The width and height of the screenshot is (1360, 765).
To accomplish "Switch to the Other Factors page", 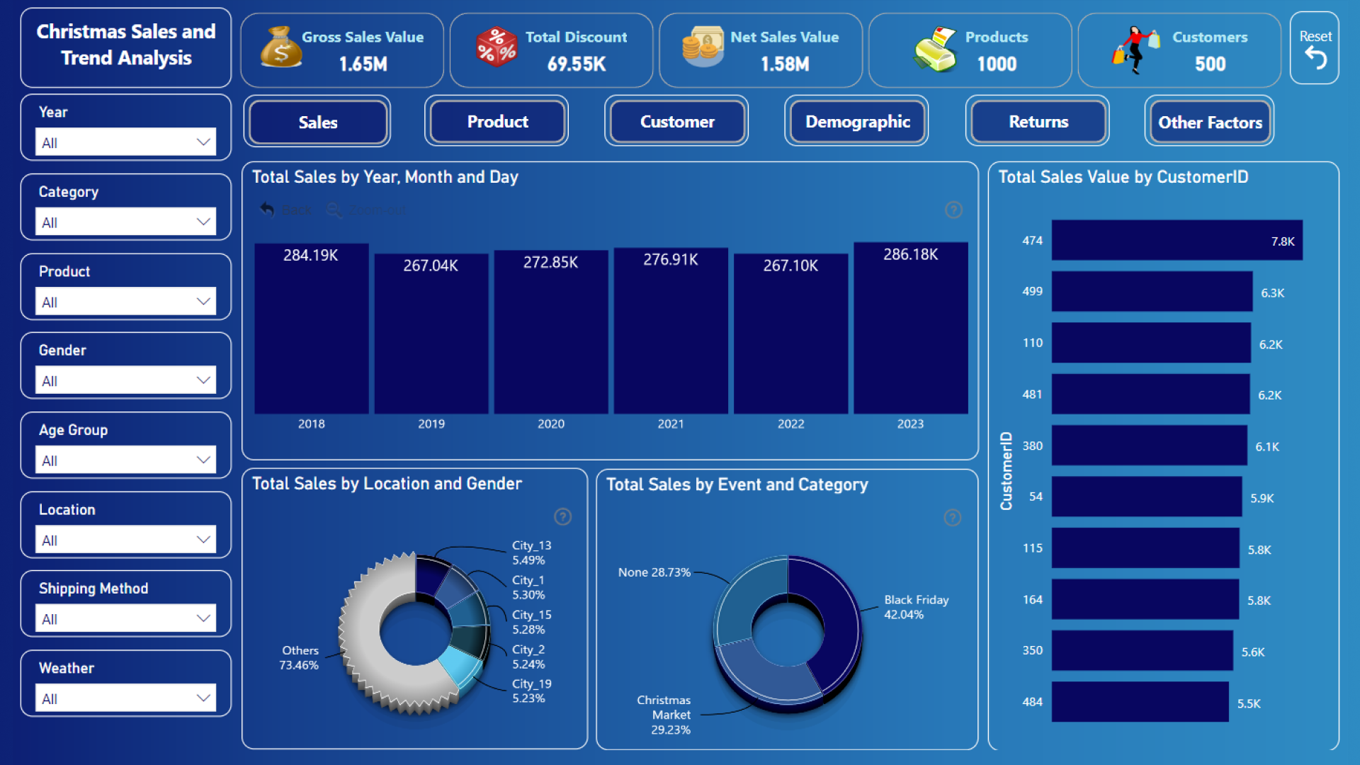I will click(1210, 122).
